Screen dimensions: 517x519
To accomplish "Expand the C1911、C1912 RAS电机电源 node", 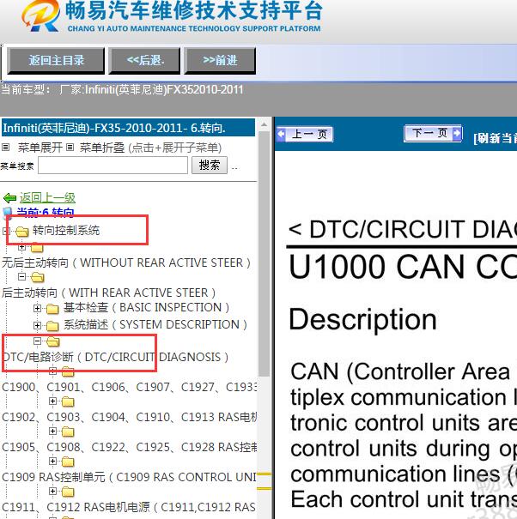I will [x=52, y=492].
